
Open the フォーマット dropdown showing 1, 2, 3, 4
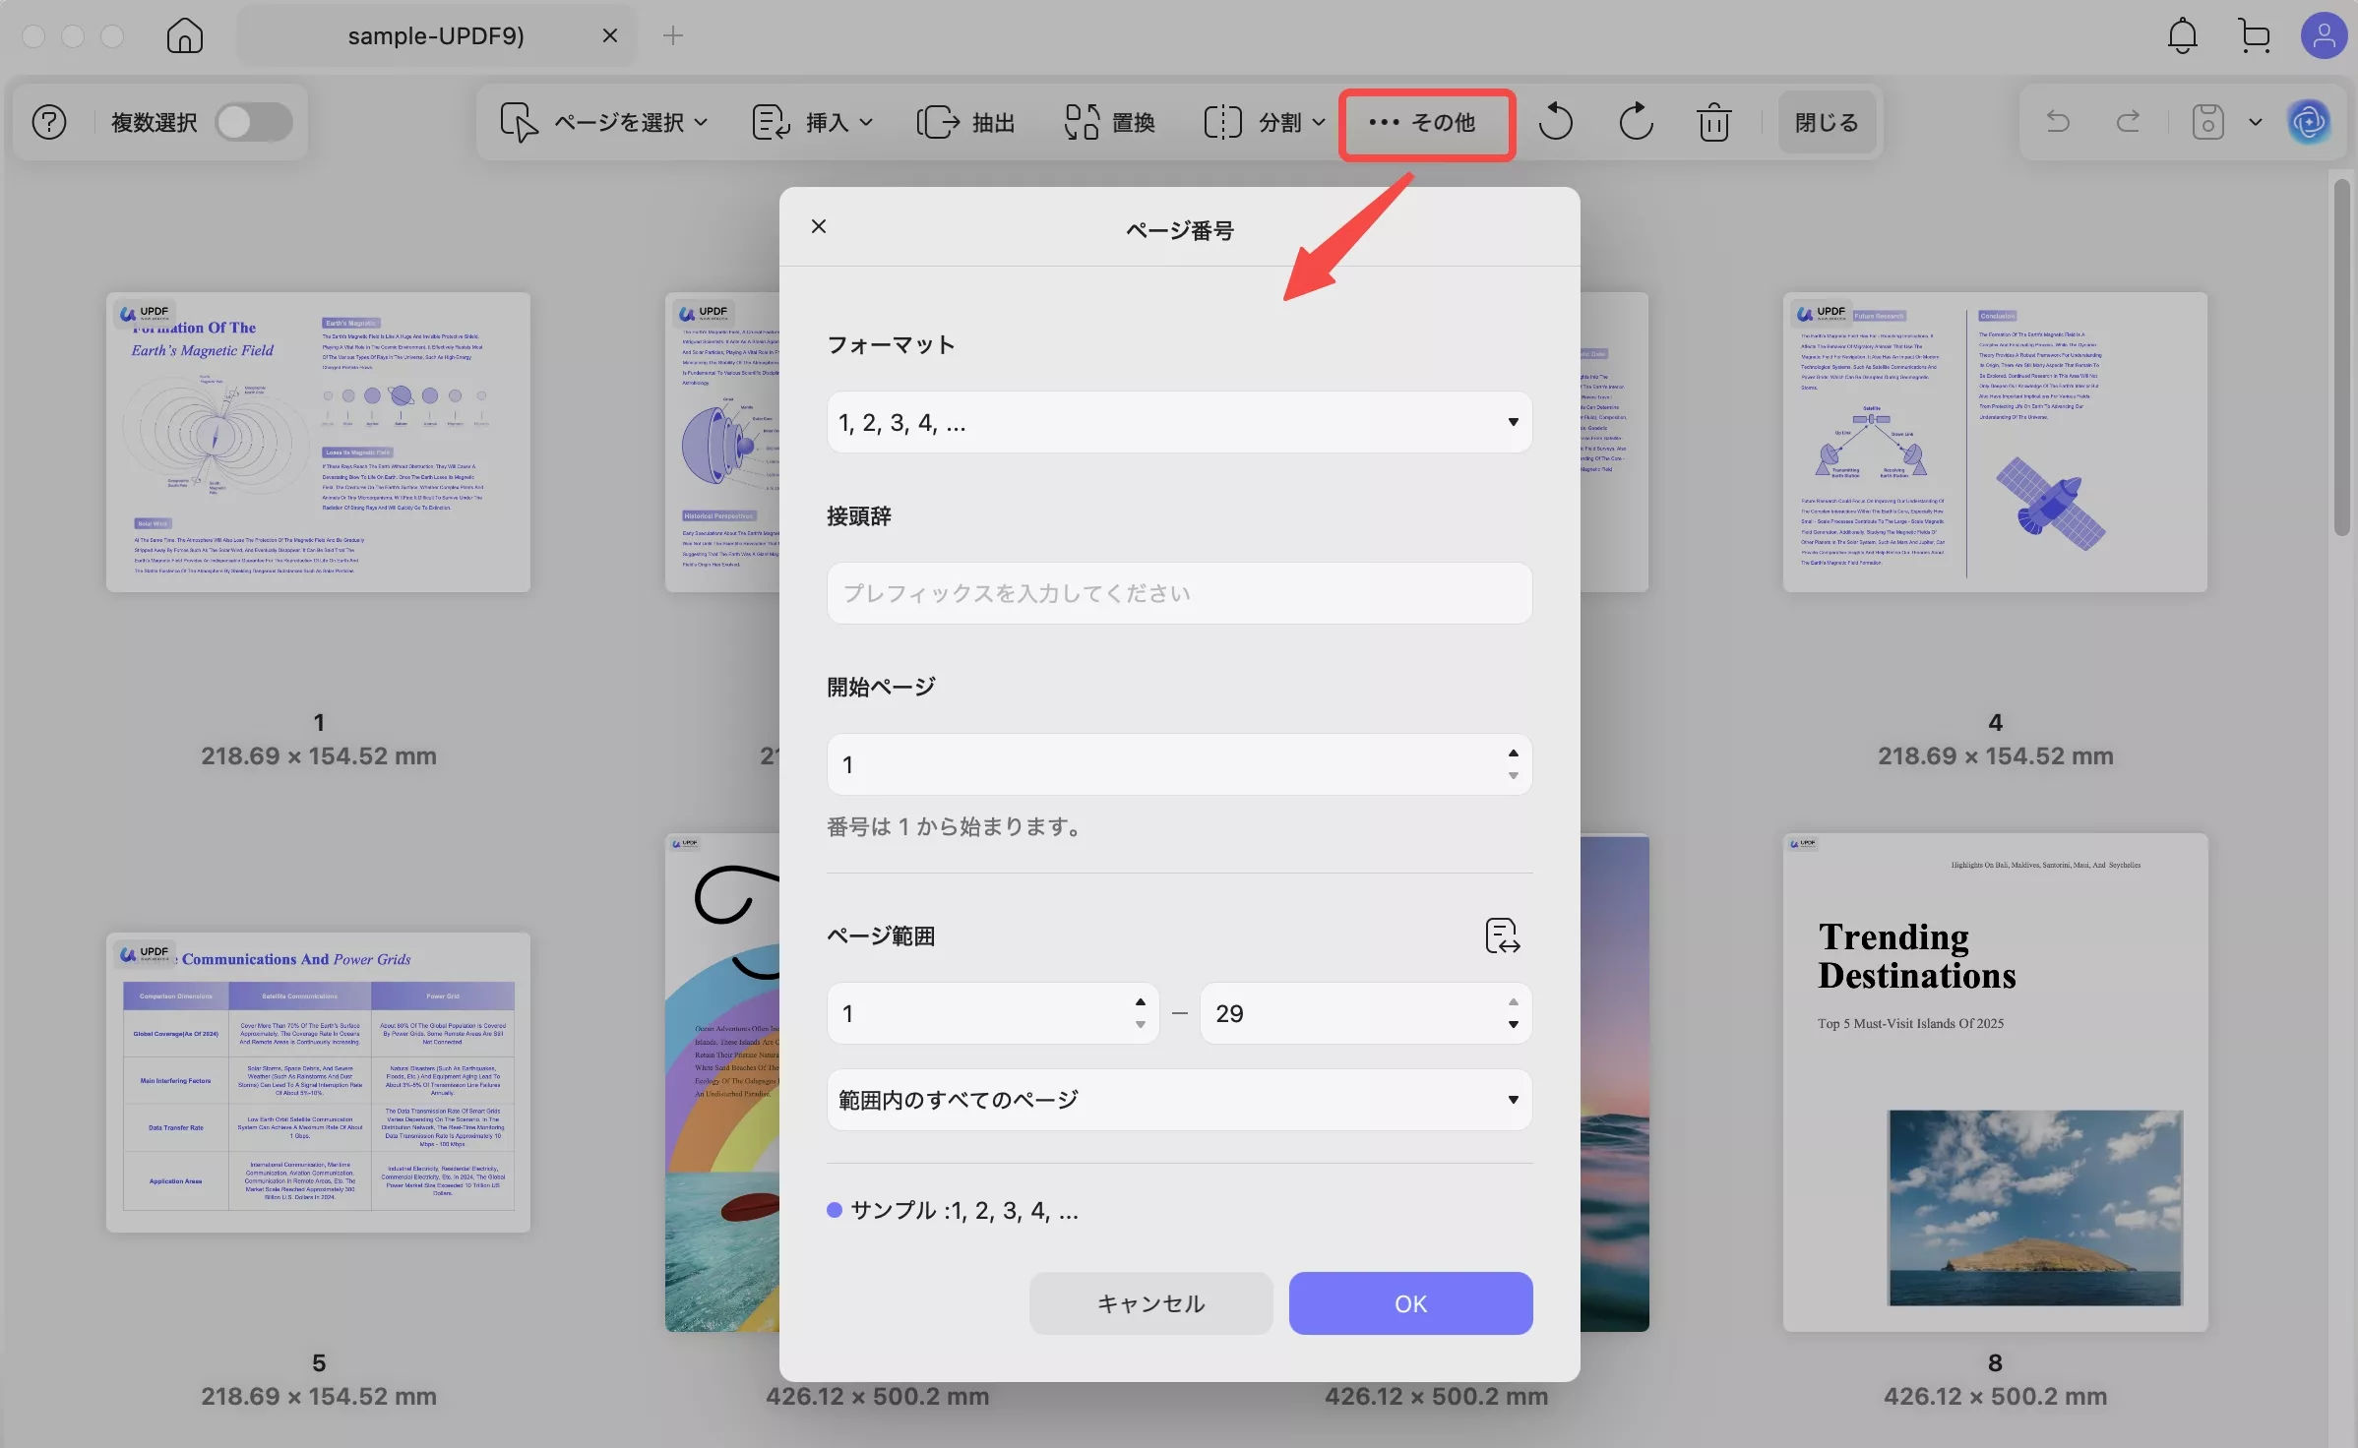pyautogui.click(x=1179, y=422)
